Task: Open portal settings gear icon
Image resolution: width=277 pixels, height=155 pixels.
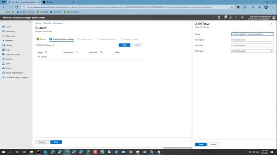Action: (x=230, y=18)
